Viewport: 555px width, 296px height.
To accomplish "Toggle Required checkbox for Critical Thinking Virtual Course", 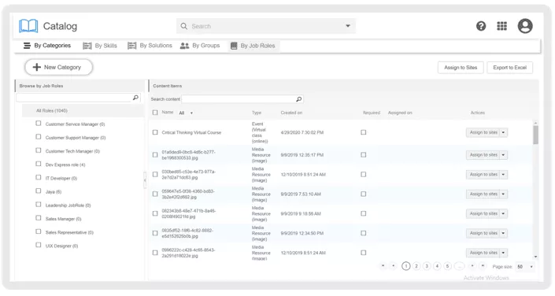I will pyautogui.click(x=363, y=132).
